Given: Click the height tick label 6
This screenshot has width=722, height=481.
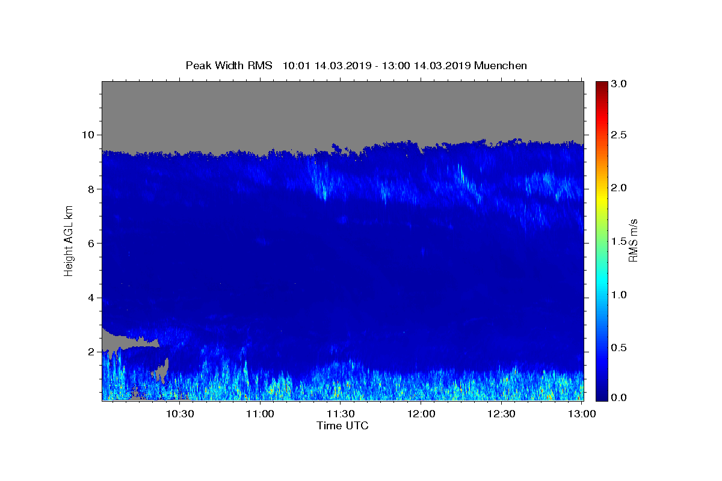Looking at the screenshot, I should pos(91,243).
